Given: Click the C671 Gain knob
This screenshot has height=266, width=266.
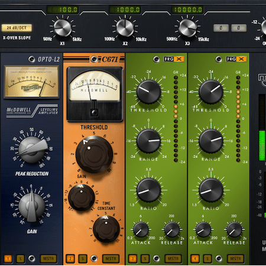Looking at the screenshot, I should tap(82, 197).
